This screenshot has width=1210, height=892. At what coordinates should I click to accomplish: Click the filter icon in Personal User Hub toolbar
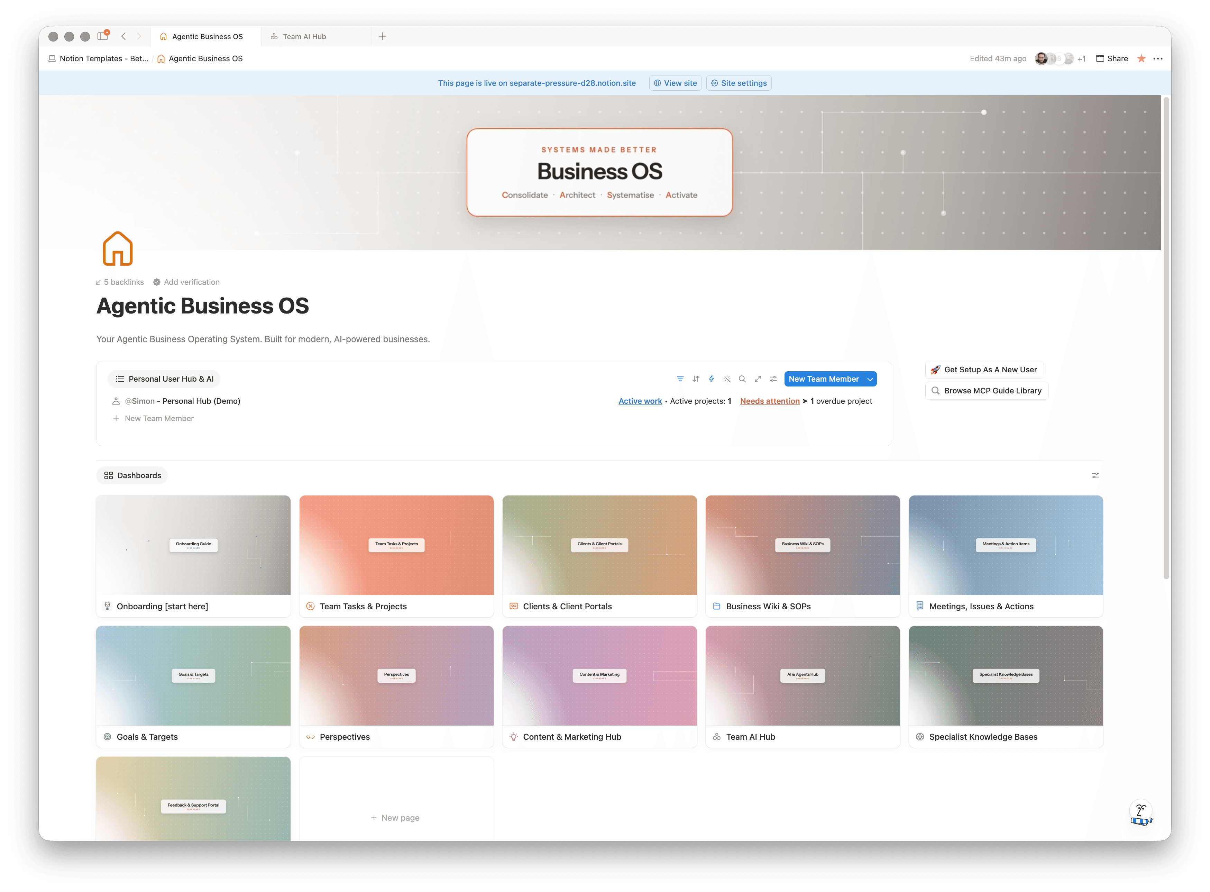(x=680, y=379)
